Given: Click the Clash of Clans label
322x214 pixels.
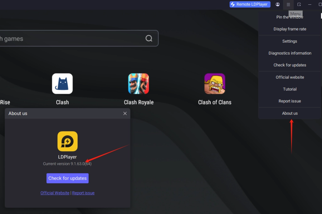Looking at the screenshot, I should [214, 102].
